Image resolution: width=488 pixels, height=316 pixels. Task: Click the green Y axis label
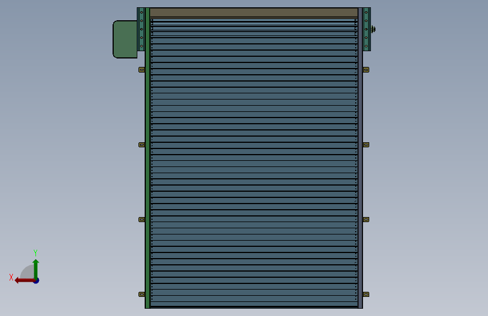(35, 252)
